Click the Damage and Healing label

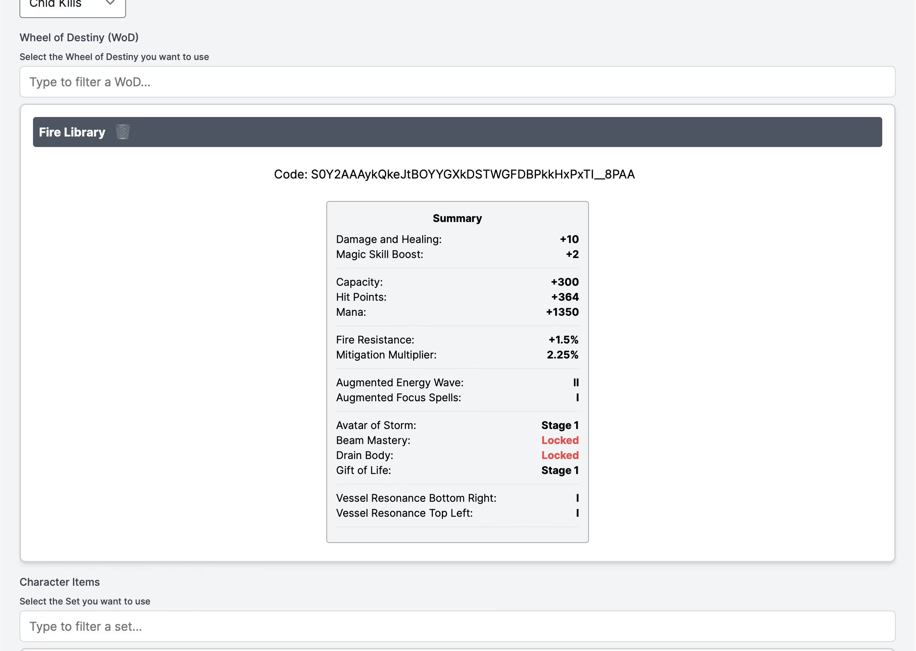click(389, 239)
